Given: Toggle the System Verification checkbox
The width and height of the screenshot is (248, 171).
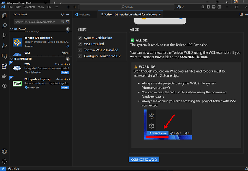Looking at the screenshot, I should click(x=80, y=38).
